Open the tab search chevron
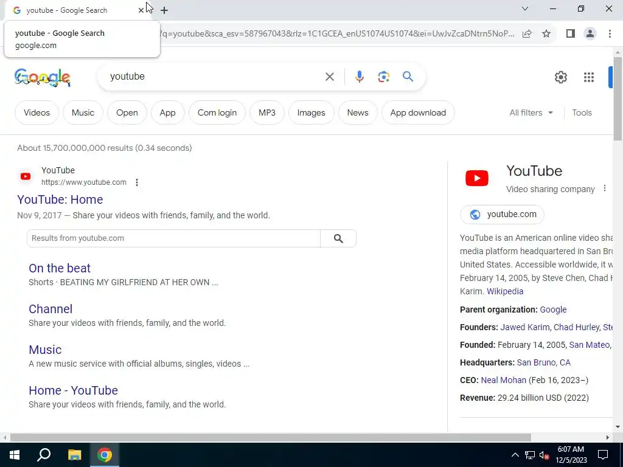Image resolution: width=623 pixels, height=467 pixels. click(525, 9)
